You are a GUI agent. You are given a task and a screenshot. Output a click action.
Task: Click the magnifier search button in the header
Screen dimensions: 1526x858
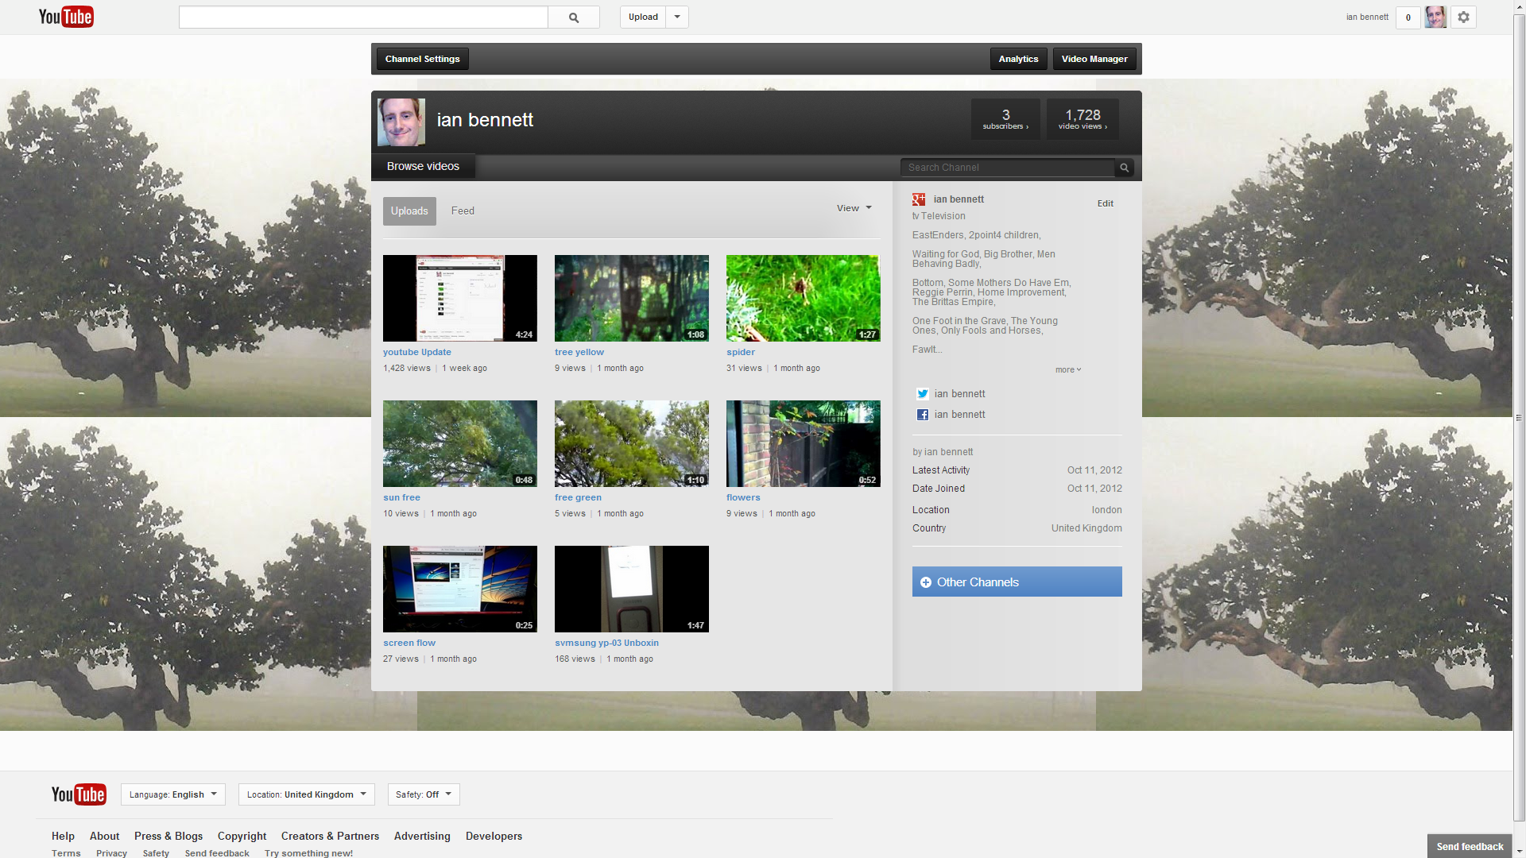click(573, 17)
